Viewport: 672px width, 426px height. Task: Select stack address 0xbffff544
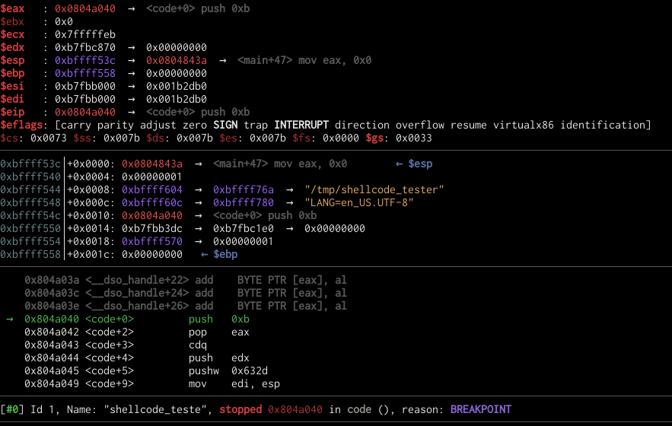pyautogui.click(x=30, y=189)
